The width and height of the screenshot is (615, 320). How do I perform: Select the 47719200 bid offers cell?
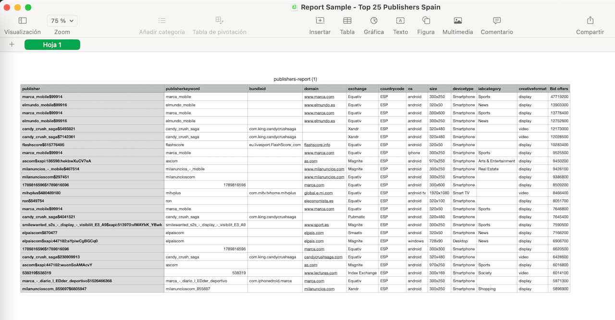pyautogui.click(x=559, y=97)
